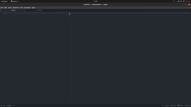Change the UTF-8 encoding selector
The height and width of the screenshot is (107, 191).
click(167, 106)
